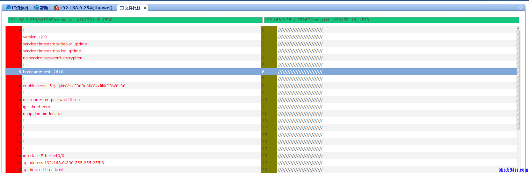Image resolution: width=529 pixels, height=173 pixels.
Task: Click the scrollbar up arrow
Action: tap(518, 28)
